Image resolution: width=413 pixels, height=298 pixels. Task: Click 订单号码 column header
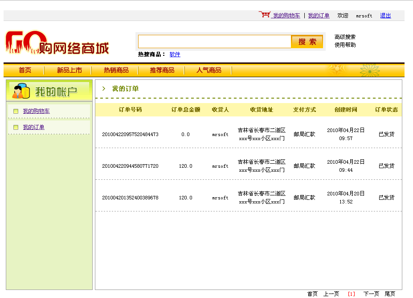[x=131, y=110]
